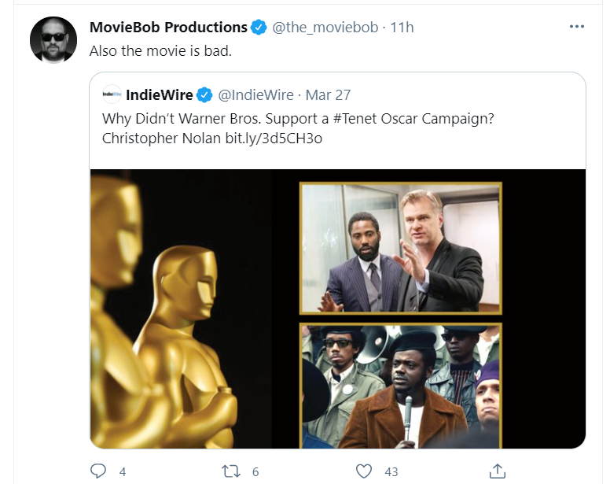Click MovieBob's profile avatar photo
Viewport: 610px width, 484px height.
coord(53,39)
